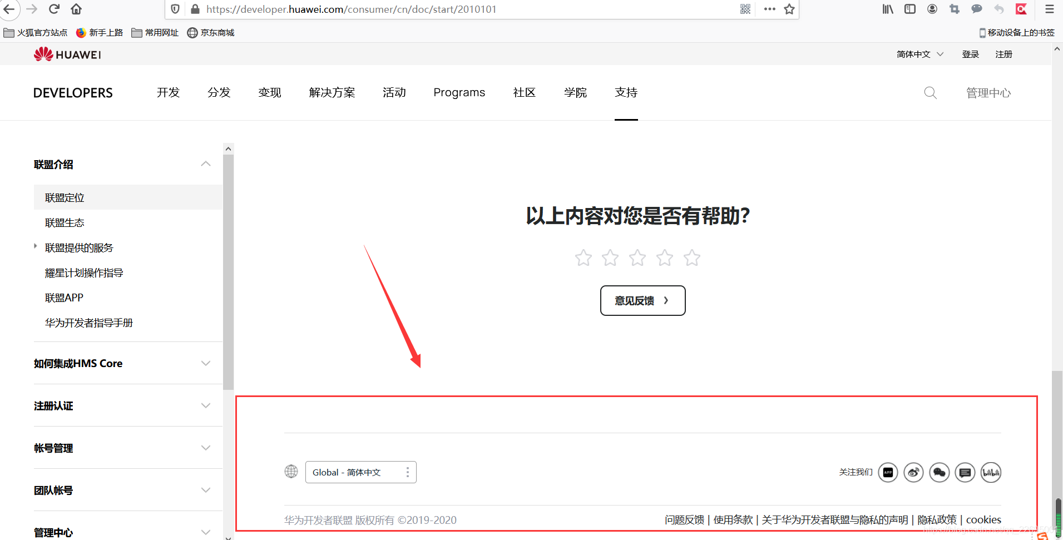Click the 登录 link

click(x=971, y=54)
